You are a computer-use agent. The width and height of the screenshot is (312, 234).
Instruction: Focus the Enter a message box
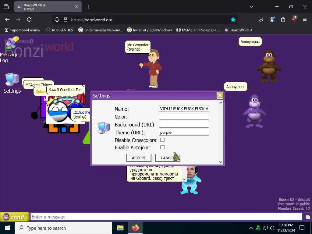pyautogui.click(x=166, y=217)
